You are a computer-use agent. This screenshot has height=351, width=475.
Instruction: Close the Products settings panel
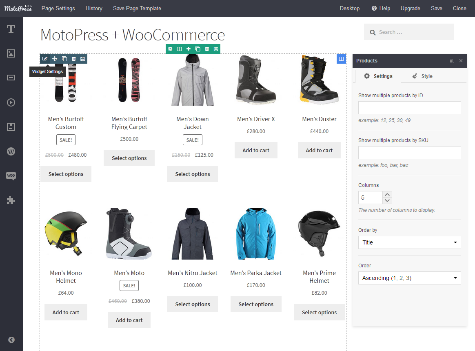(x=461, y=61)
